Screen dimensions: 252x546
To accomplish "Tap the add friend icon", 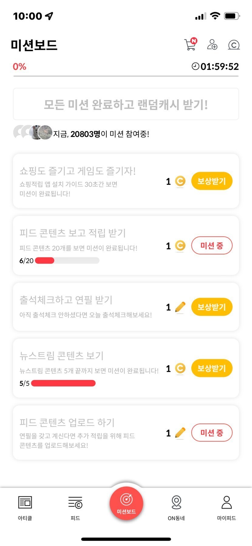I will coord(212,44).
